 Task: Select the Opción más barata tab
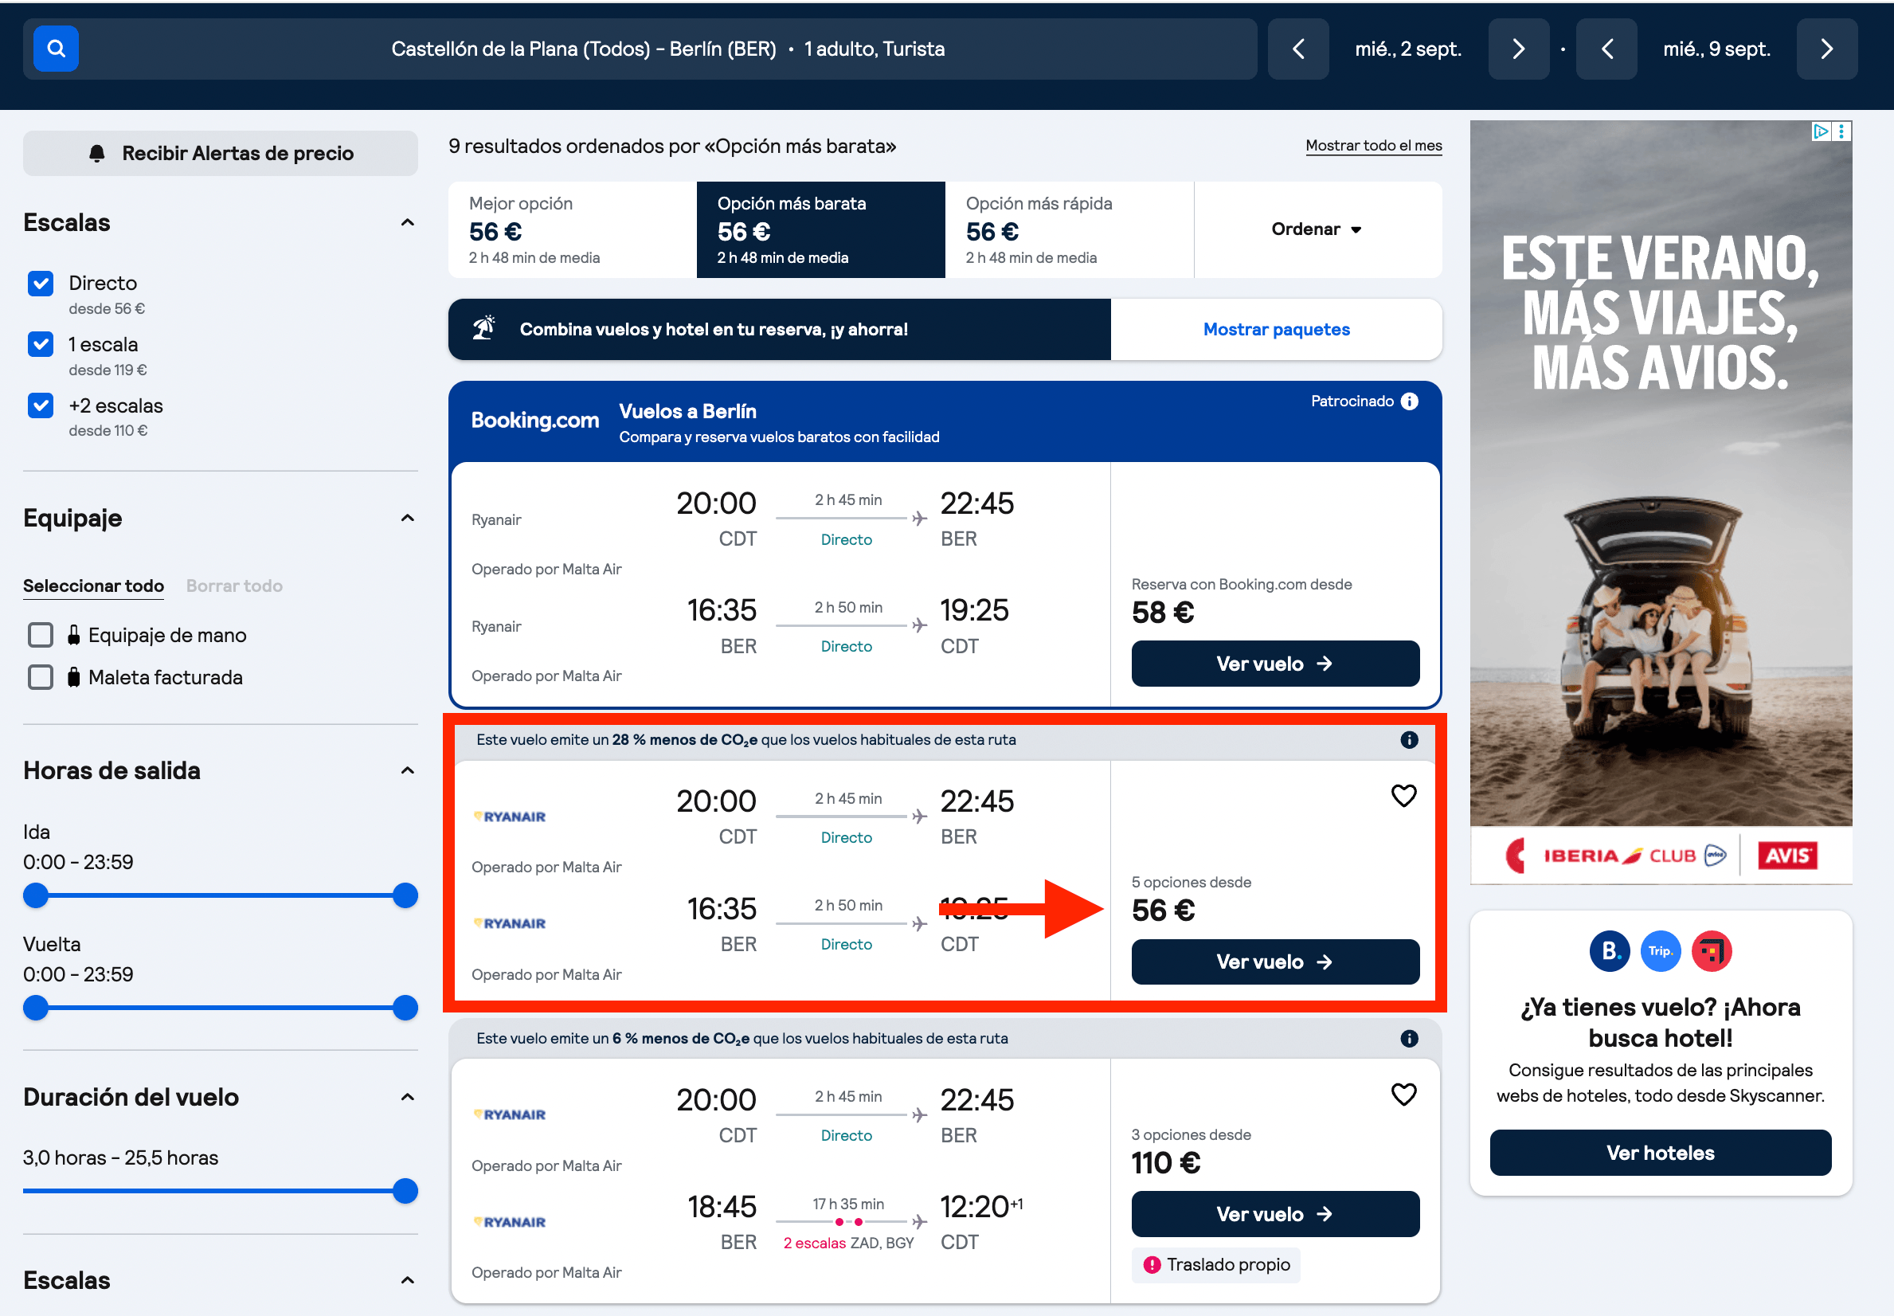tap(820, 229)
